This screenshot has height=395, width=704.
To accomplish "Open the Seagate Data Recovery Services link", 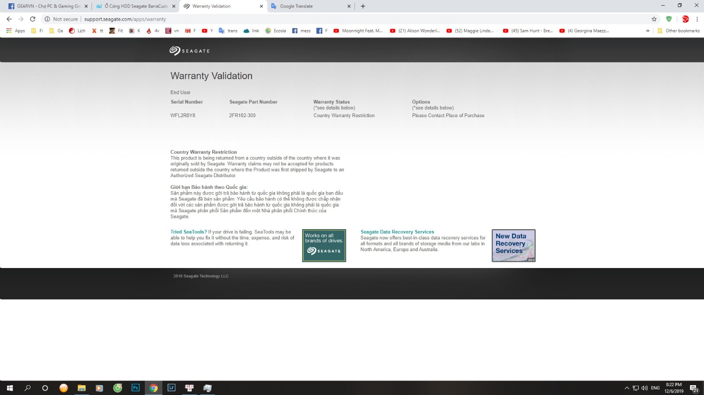I will 397,232.
